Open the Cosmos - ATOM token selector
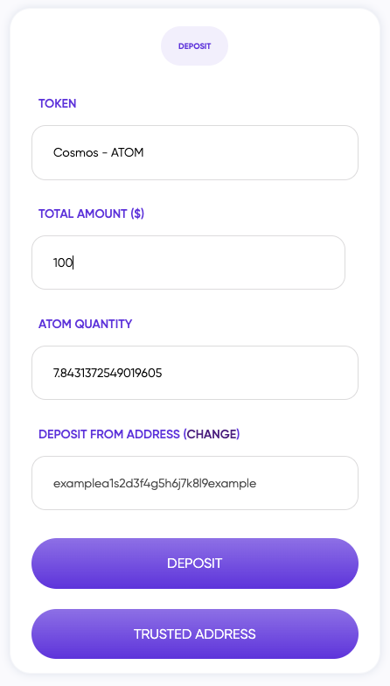 pyautogui.click(x=195, y=152)
